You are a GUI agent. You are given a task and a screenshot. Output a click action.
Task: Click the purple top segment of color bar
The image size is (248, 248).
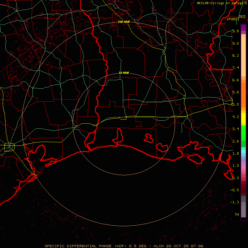(243, 28)
